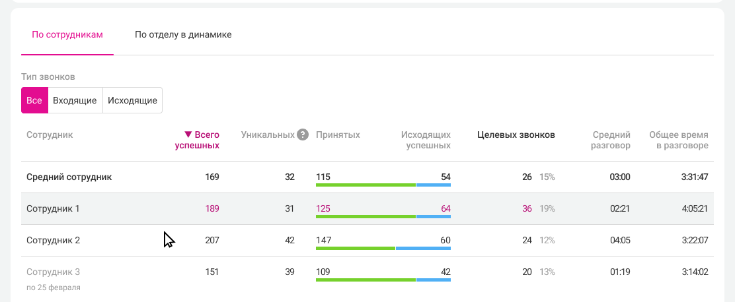Click the Средний сотрудник row label
The width and height of the screenshot is (735, 302).
tap(69, 177)
